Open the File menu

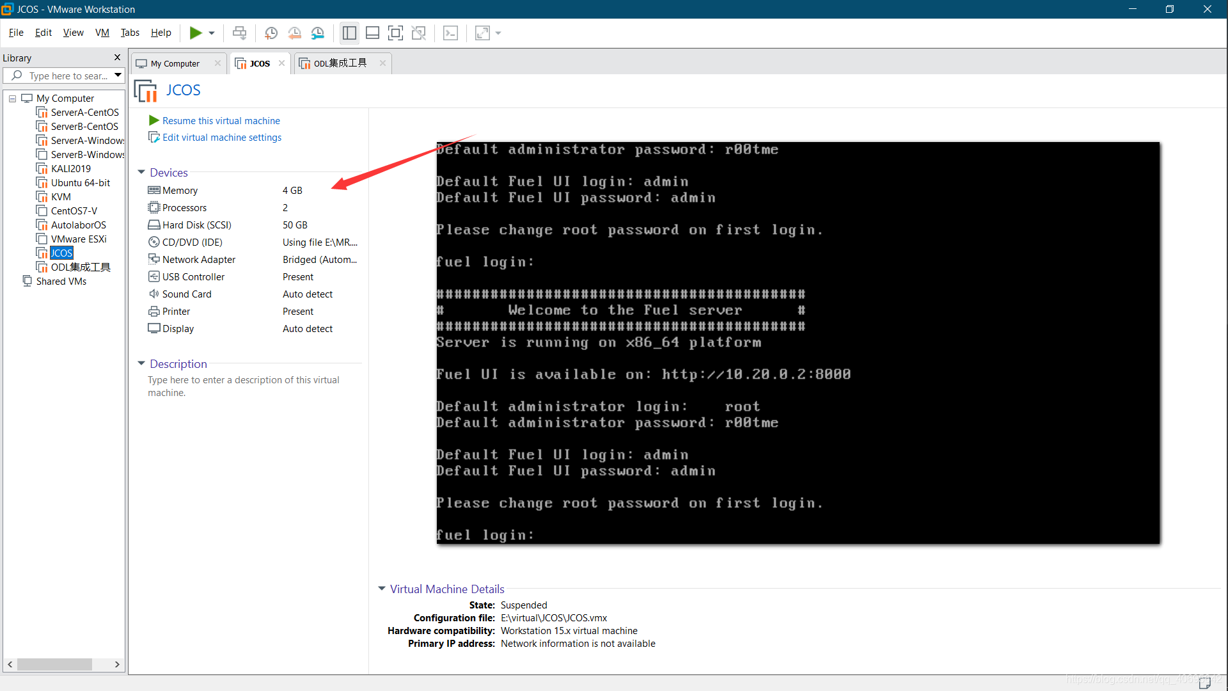click(x=16, y=33)
